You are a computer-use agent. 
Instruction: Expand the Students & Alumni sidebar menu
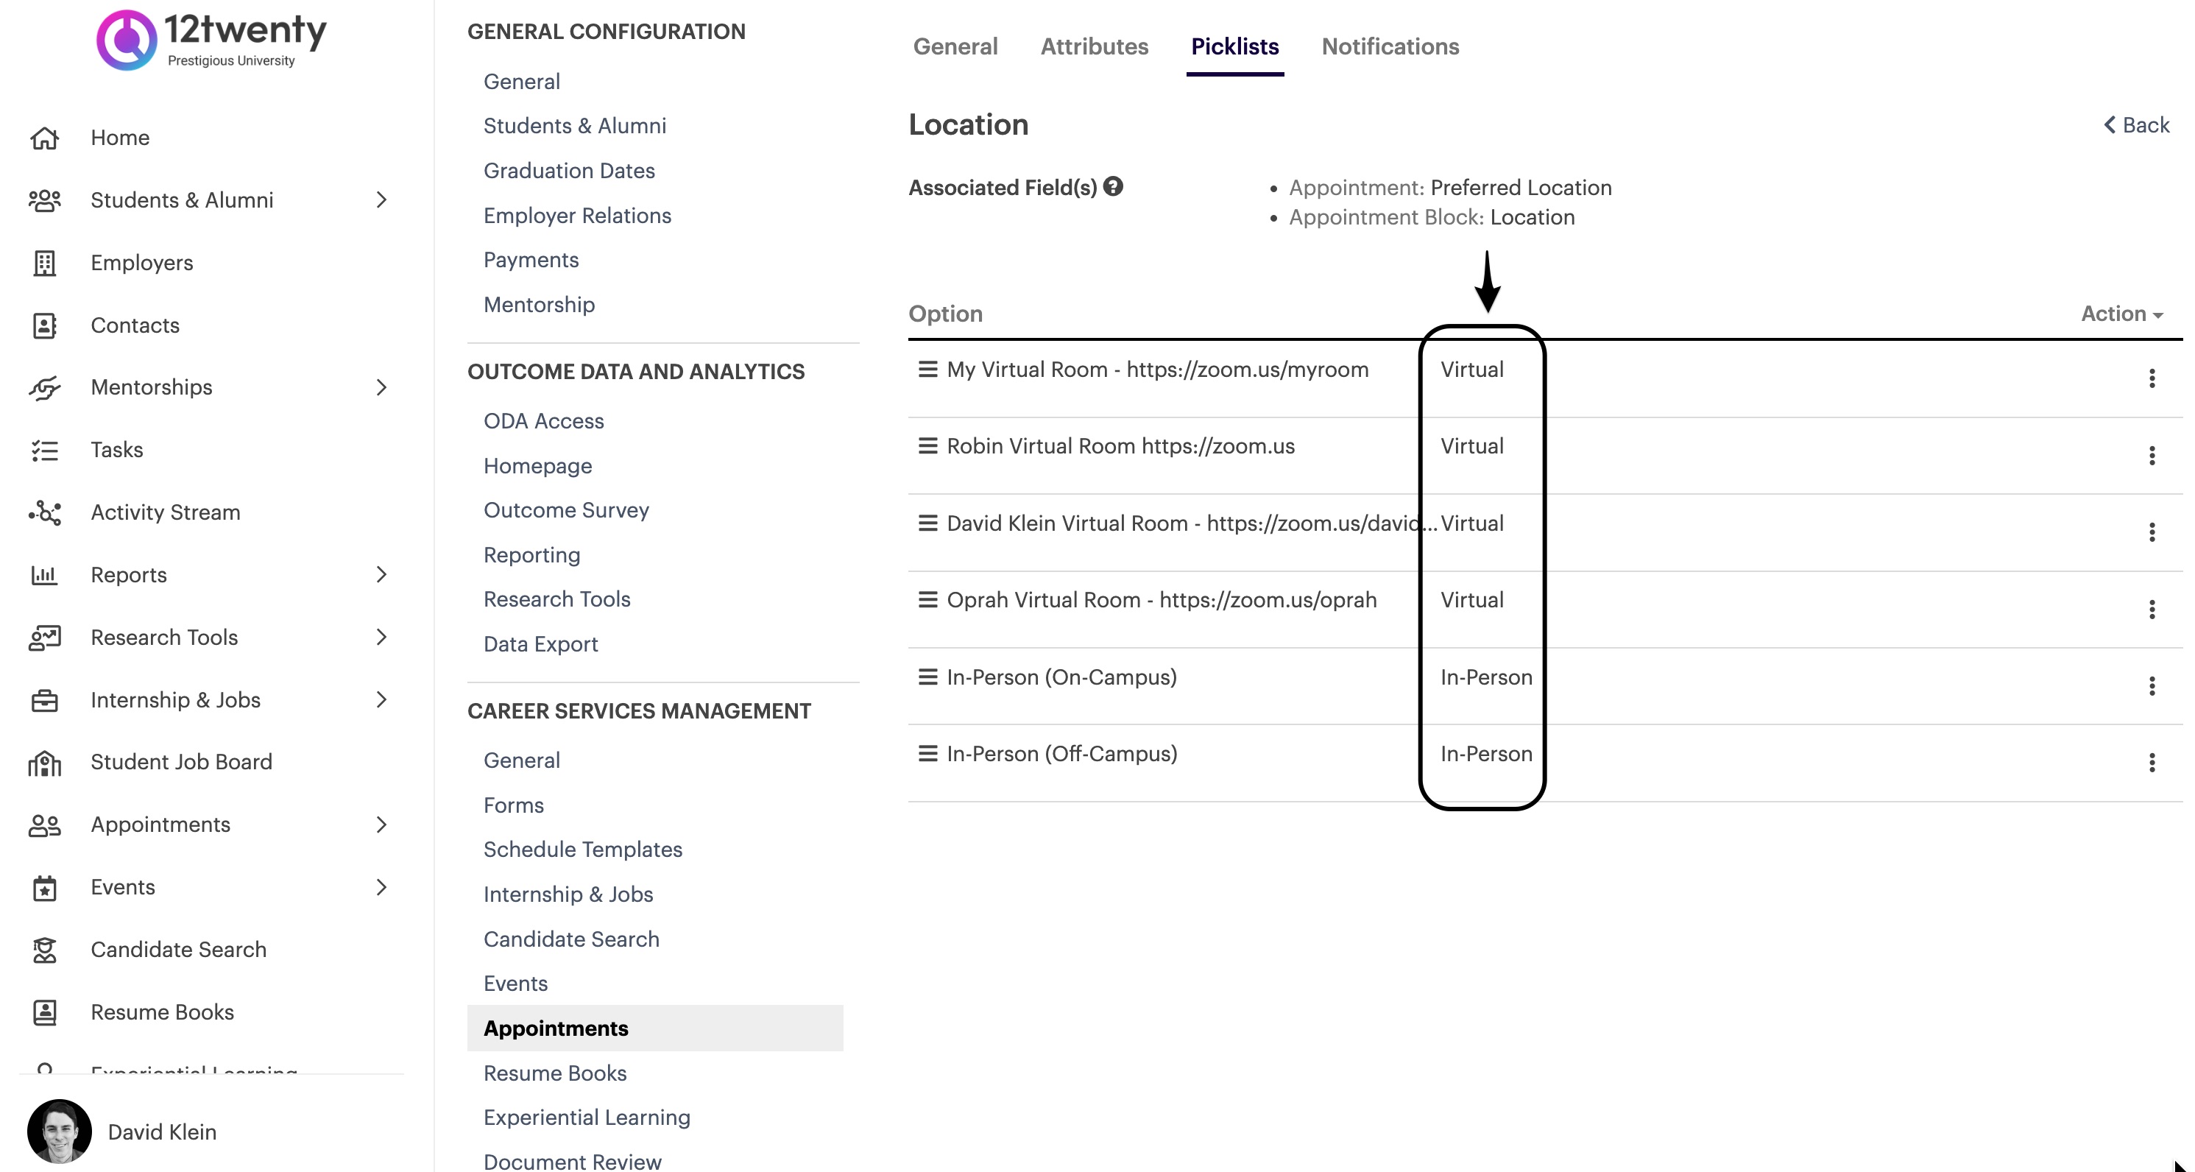click(x=381, y=200)
